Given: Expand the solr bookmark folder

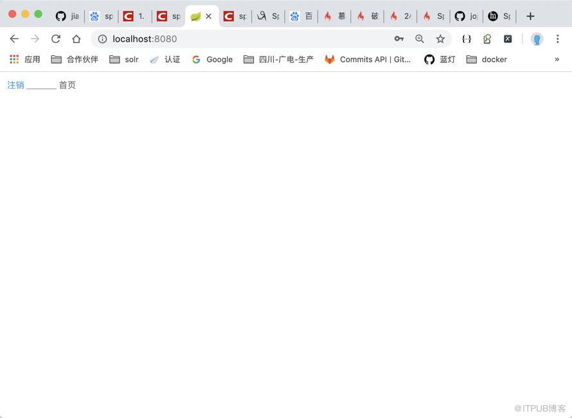Looking at the screenshot, I should [124, 60].
